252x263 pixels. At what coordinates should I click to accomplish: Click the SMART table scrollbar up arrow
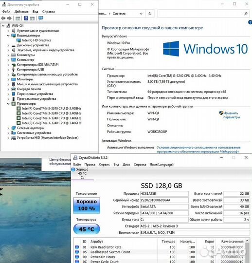click(x=247, y=241)
